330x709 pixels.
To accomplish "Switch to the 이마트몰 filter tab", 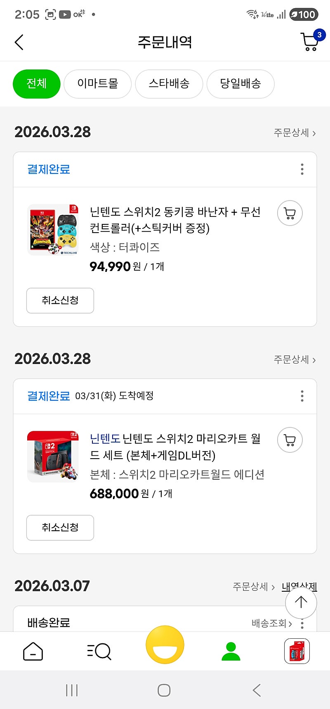I will click(x=98, y=84).
